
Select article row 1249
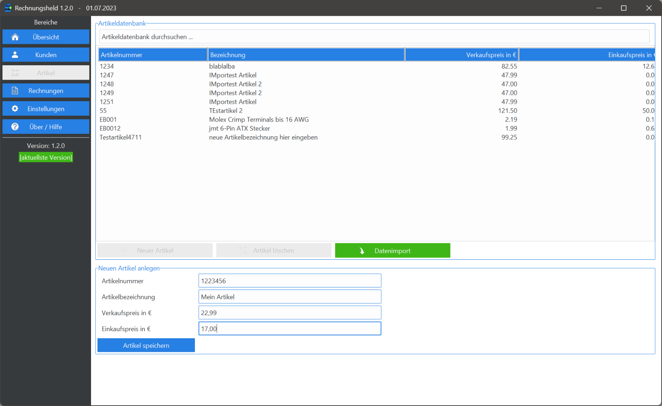(377, 93)
